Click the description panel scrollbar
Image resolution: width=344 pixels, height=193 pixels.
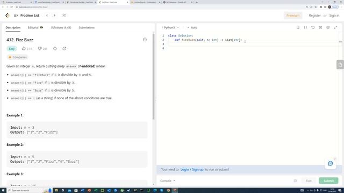154,77
